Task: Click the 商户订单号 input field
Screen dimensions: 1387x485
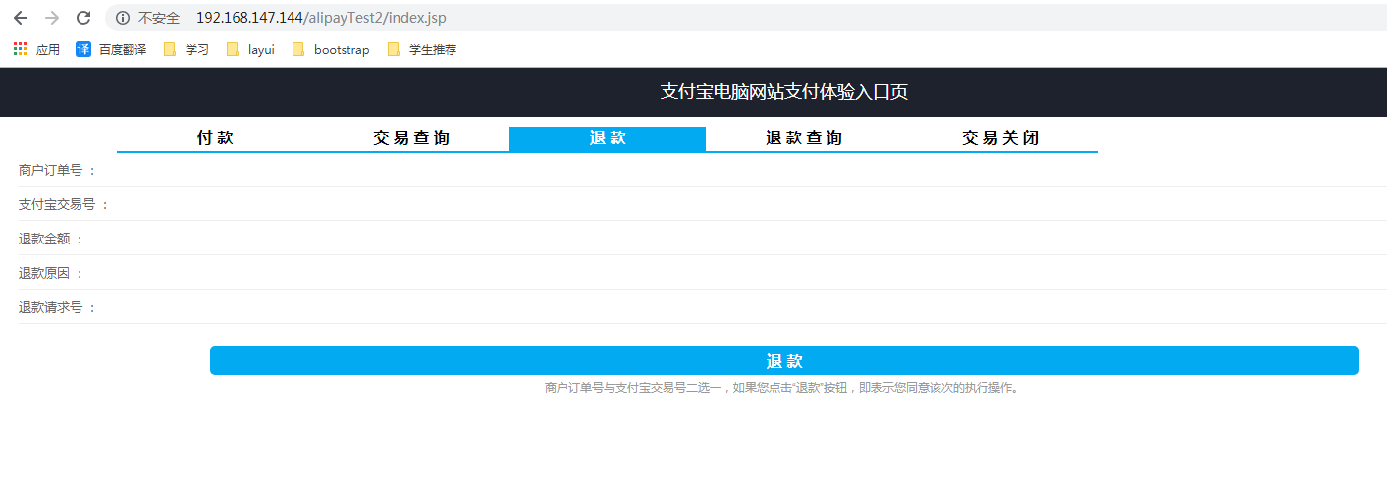Action: [741, 170]
